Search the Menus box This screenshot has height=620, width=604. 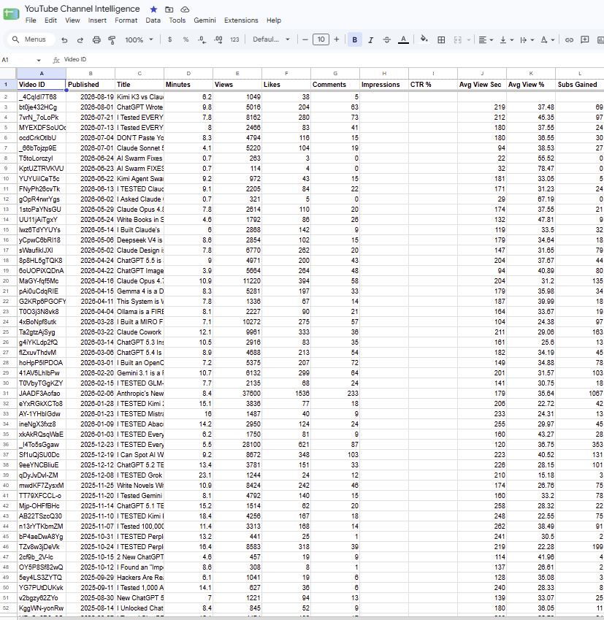click(x=31, y=39)
